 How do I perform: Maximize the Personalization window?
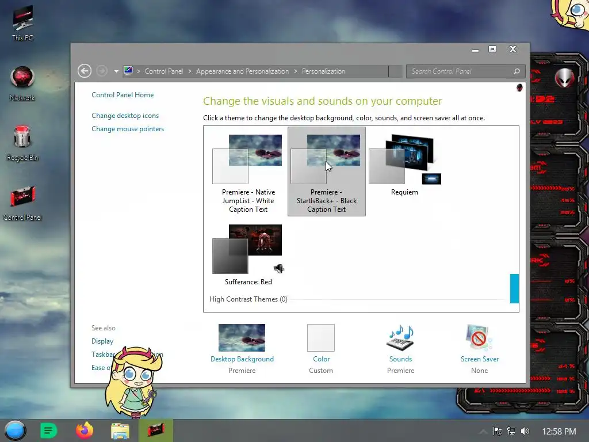coord(492,49)
